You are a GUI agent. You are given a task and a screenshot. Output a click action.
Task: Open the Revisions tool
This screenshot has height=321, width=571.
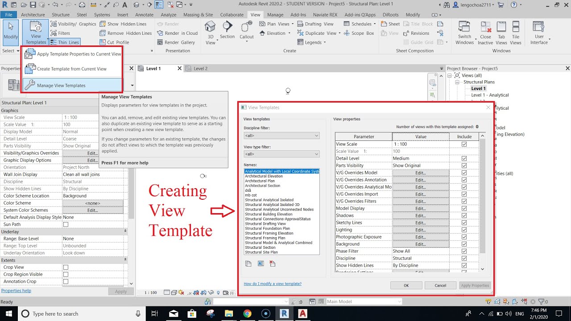coord(415,33)
